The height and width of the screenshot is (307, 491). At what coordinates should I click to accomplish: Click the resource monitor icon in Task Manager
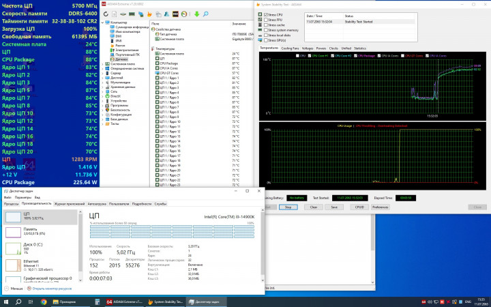click(29, 289)
